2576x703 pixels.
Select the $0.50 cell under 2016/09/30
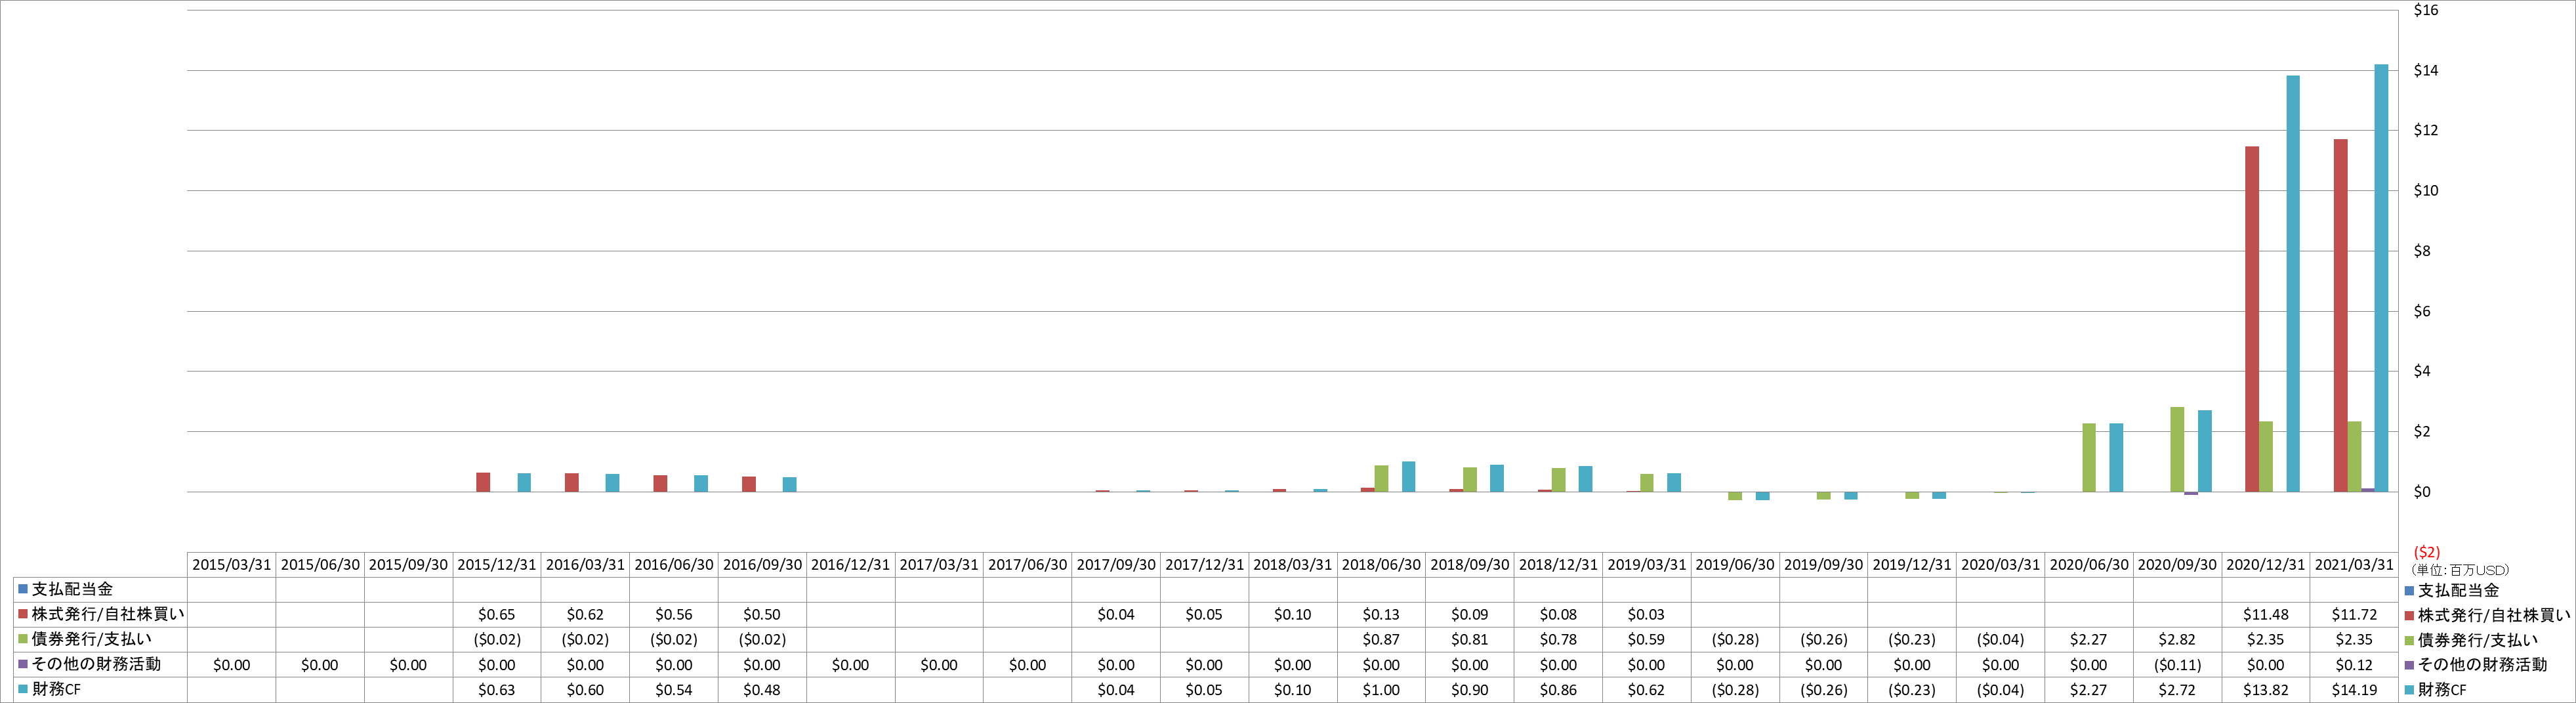click(x=762, y=615)
